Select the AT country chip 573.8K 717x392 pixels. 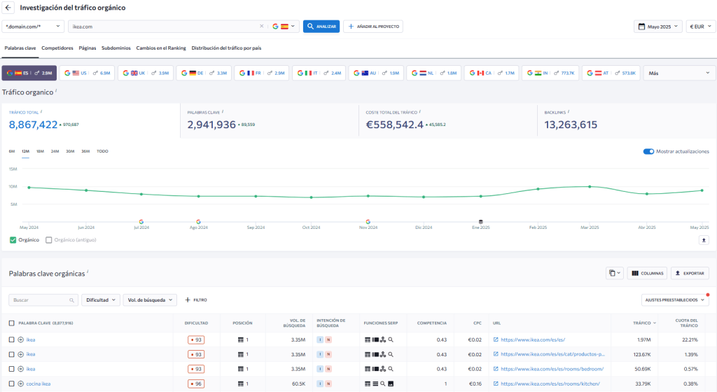click(x=611, y=73)
